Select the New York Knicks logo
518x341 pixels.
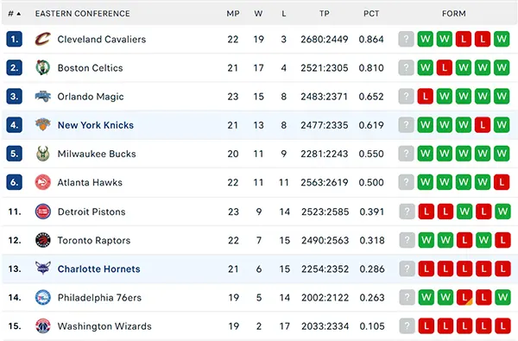[x=43, y=125]
